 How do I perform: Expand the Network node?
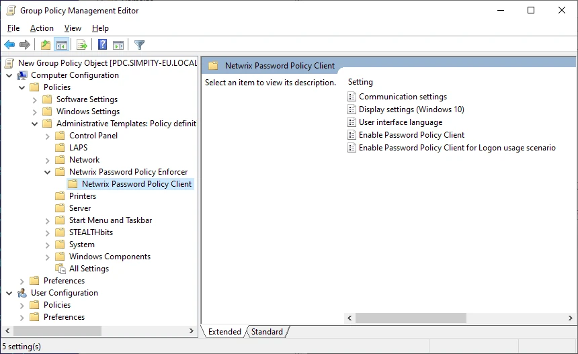tap(47, 161)
